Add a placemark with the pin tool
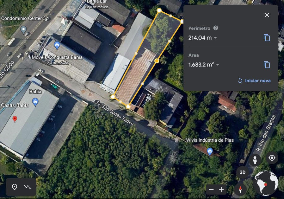This screenshot has height=199, width=284. coord(15,187)
